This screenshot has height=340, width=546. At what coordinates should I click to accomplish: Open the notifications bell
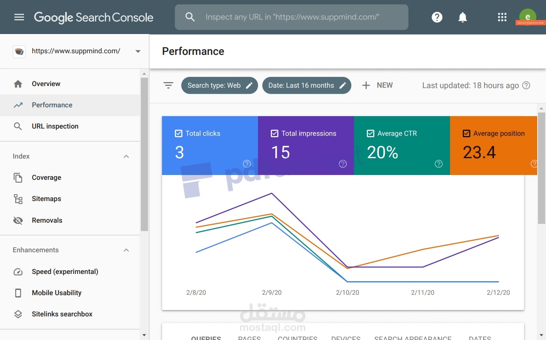(x=462, y=17)
